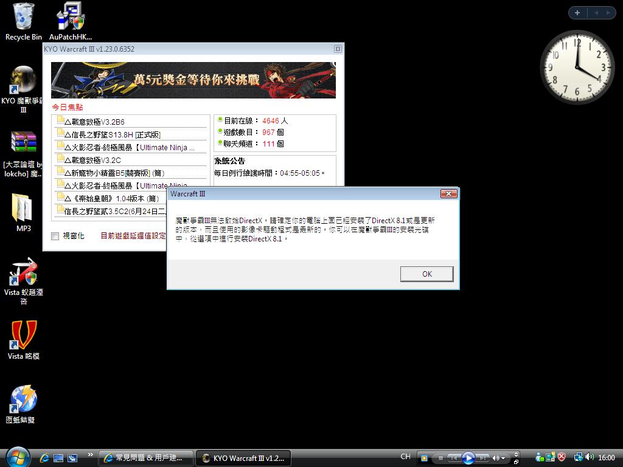Screen dimensions: 623x467
Task: Open the Windows Live Messenger tray icon
Action: point(540,457)
